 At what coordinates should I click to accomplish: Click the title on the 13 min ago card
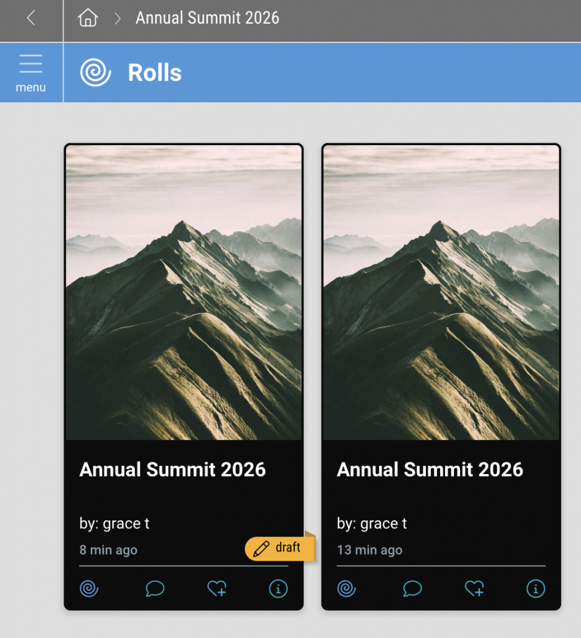click(x=430, y=470)
